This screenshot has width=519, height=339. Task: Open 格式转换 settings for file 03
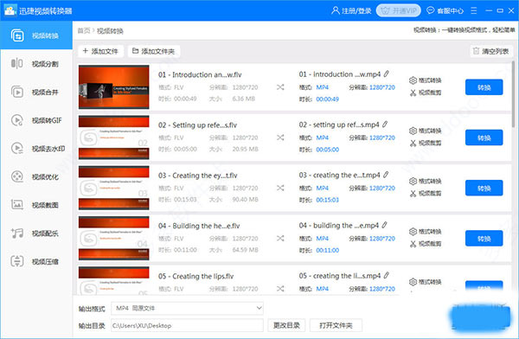point(426,181)
